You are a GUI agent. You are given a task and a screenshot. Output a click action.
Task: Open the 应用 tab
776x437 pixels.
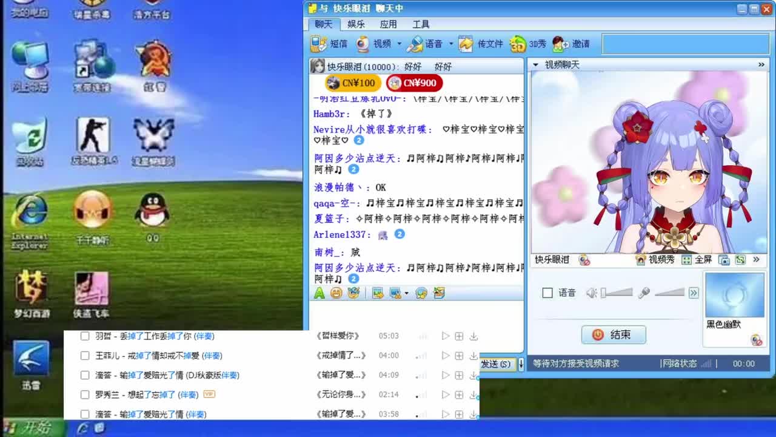point(388,24)
